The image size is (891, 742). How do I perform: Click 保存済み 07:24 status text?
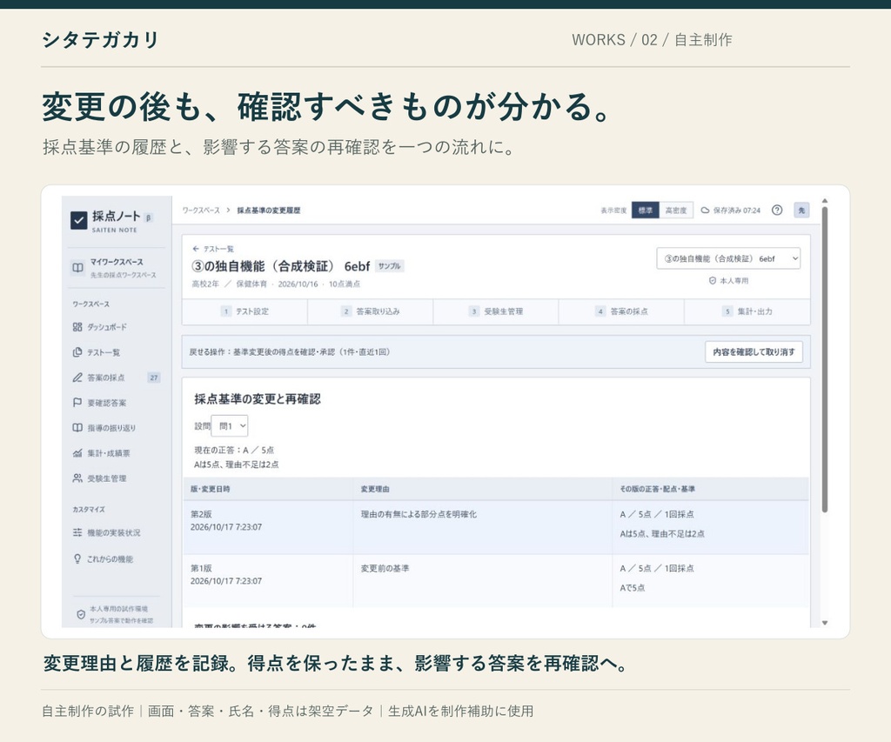click(737, 211)
